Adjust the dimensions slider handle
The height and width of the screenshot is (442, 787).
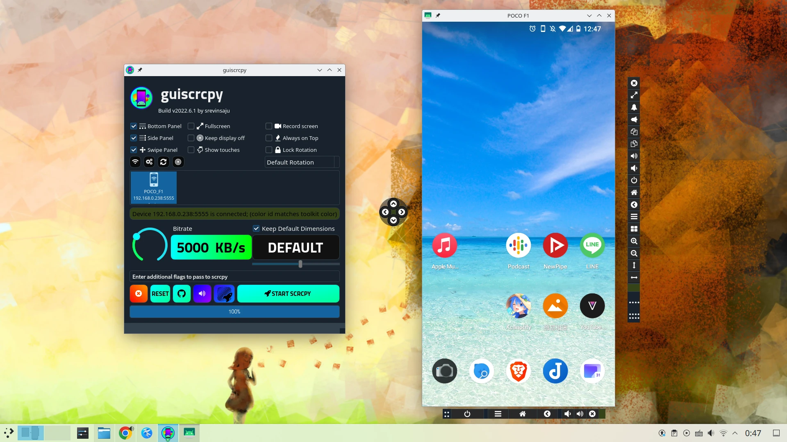point(300,264)
